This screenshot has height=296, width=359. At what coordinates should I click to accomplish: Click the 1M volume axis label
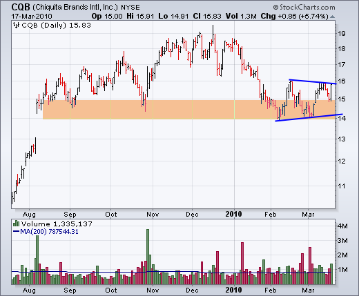click(x=342, y=269)
